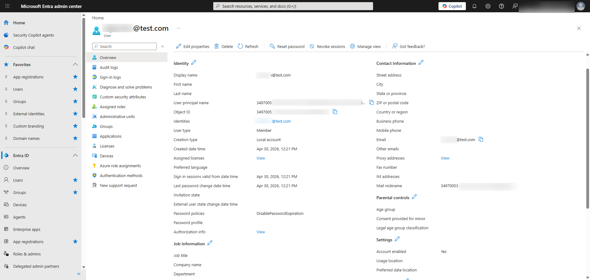Refresh the user overview
590x280 pixels.
248,46
